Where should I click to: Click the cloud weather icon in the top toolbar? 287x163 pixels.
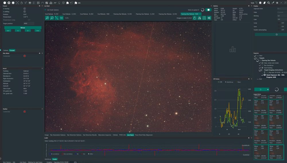coord(42,3)
